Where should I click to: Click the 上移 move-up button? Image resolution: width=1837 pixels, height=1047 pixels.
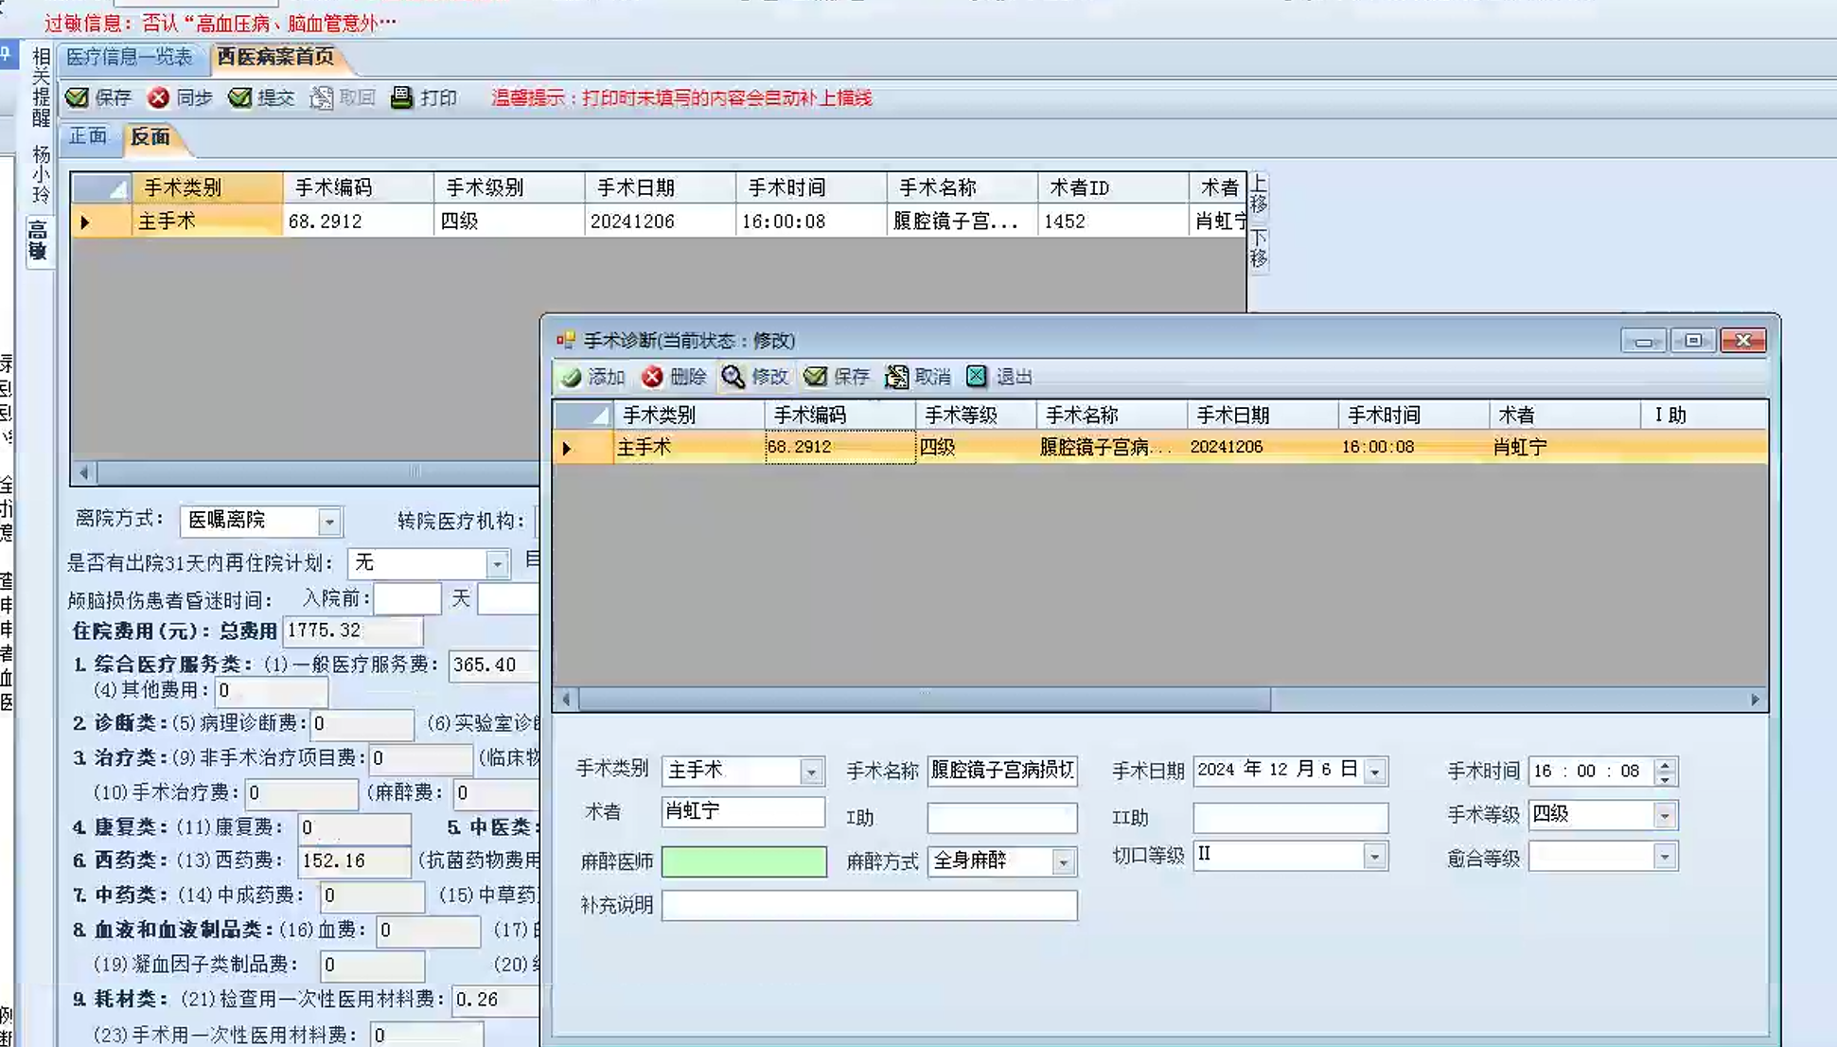pos(1258,194)
